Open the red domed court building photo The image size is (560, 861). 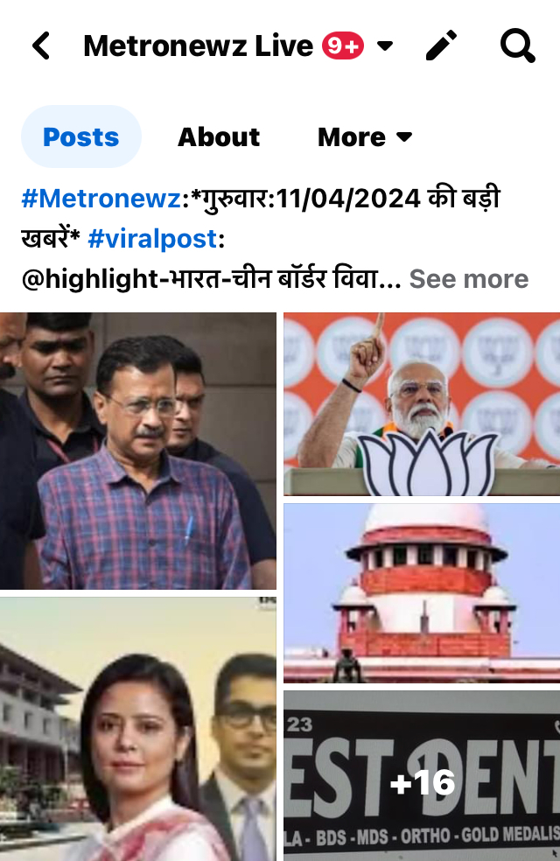click(x=422, y=593)
